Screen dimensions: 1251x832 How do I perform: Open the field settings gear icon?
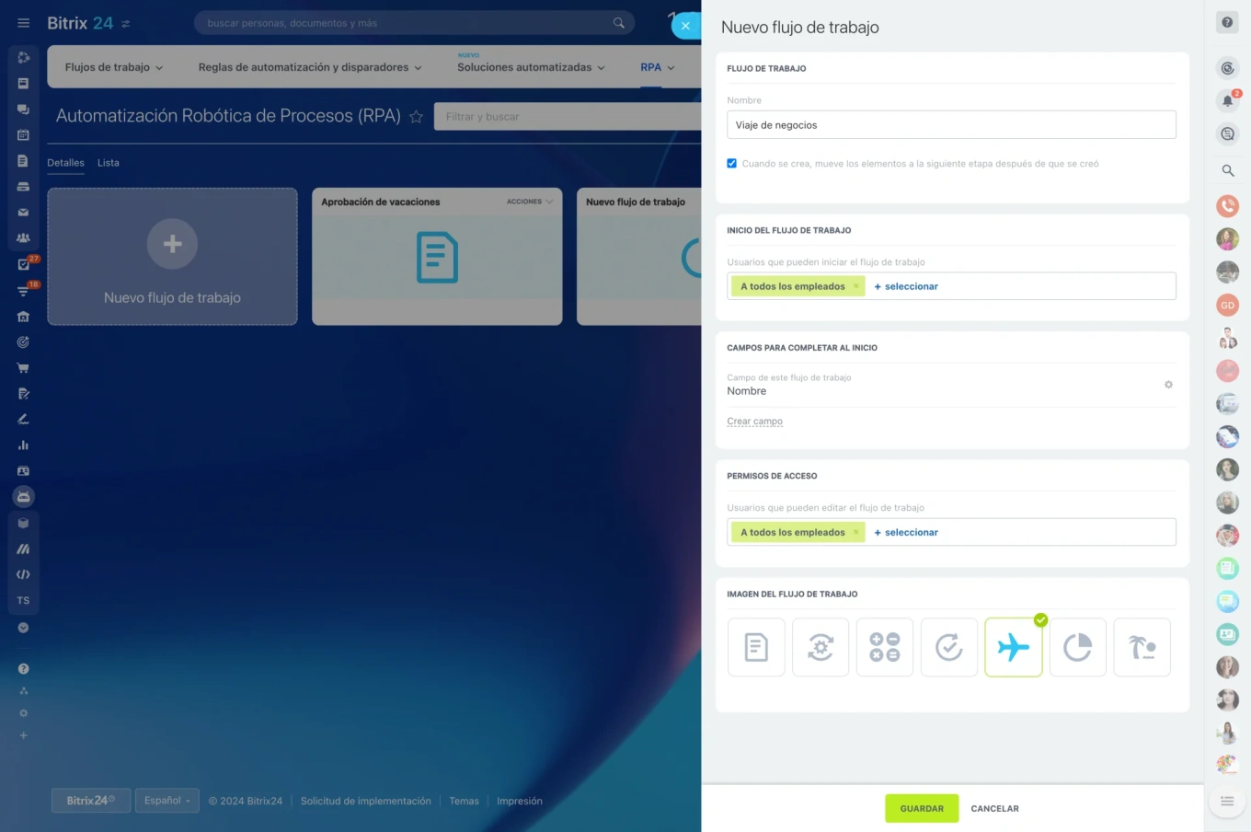[x=1168, y=385]
